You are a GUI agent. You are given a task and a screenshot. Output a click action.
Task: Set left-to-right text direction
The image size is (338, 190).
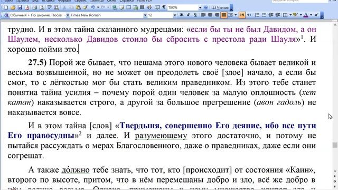point(242,15)
